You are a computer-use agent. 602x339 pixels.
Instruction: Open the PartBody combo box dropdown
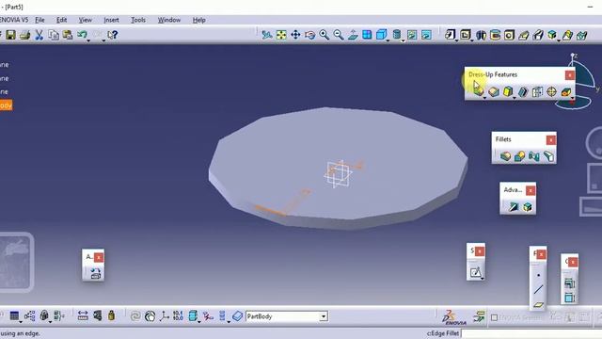click(324, 316)
